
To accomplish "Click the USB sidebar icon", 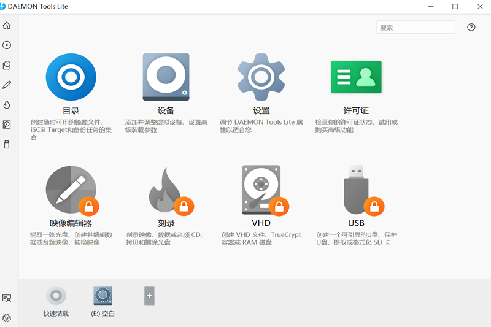I will tap(7, 145).
